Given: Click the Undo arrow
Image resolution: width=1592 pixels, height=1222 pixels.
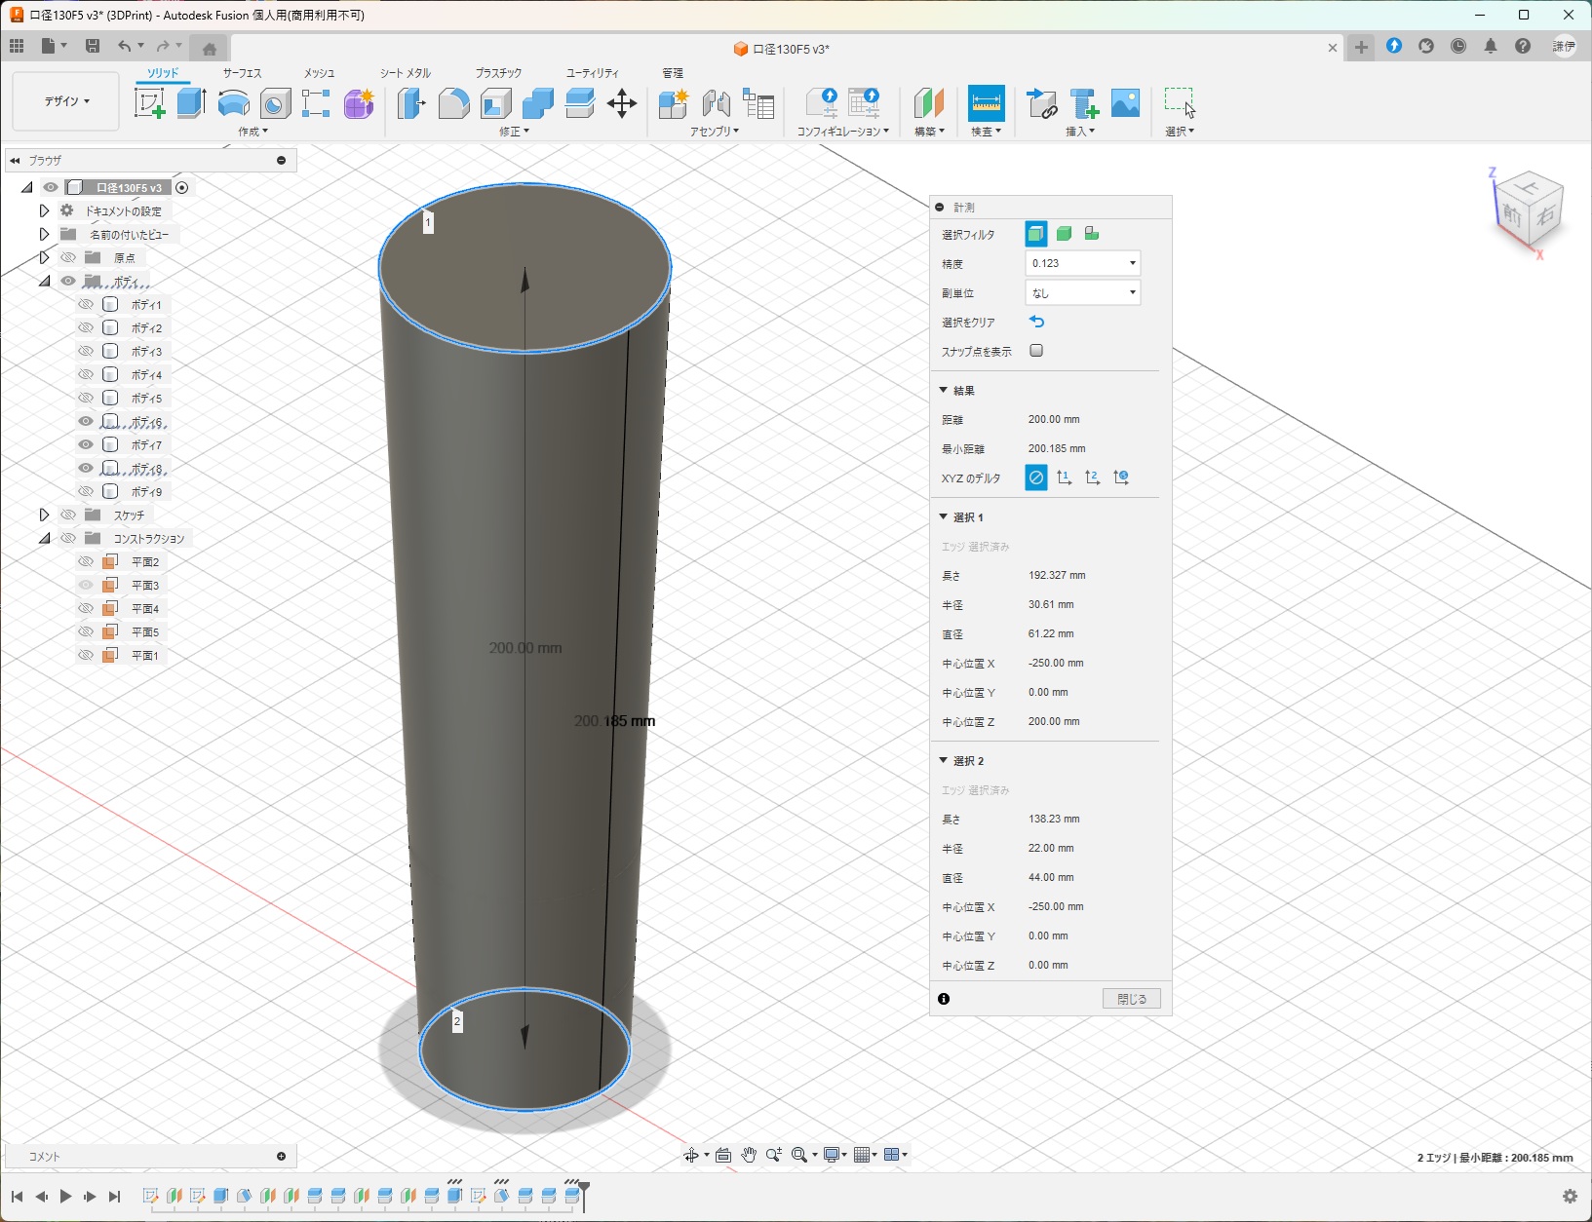Looking at the screenshot, I should click(x=124, y=46).
